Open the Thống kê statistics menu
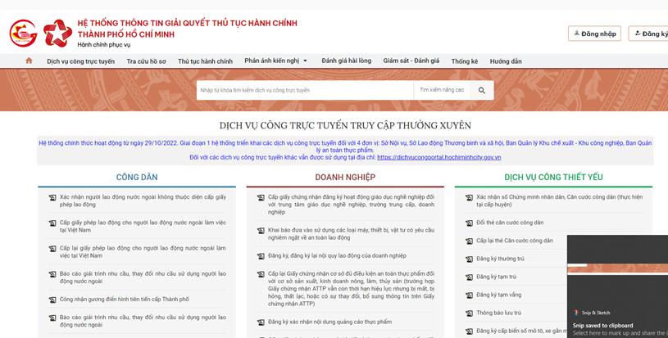The width and height of the screenshot is (668, 338). [464, 61]
